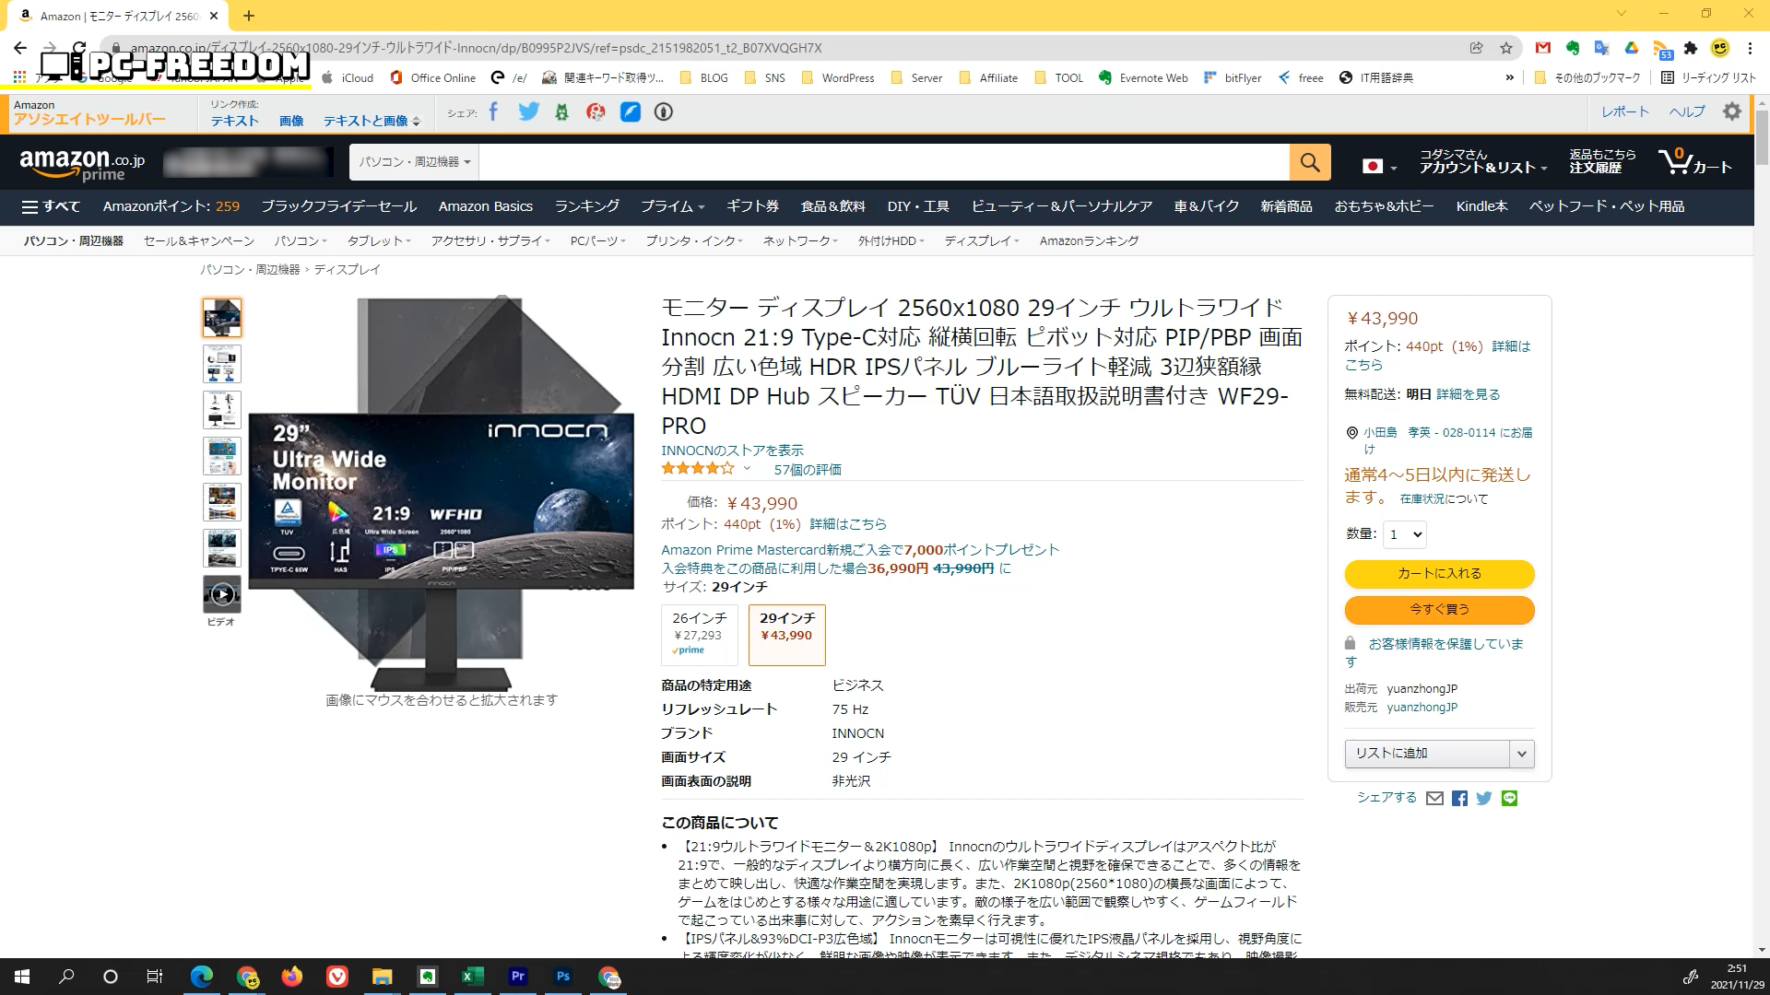The height and width of the screenshot is (995, 1770).
Task: Open search category dropdown パソコン・周辺機器
Action: (414, 162)
